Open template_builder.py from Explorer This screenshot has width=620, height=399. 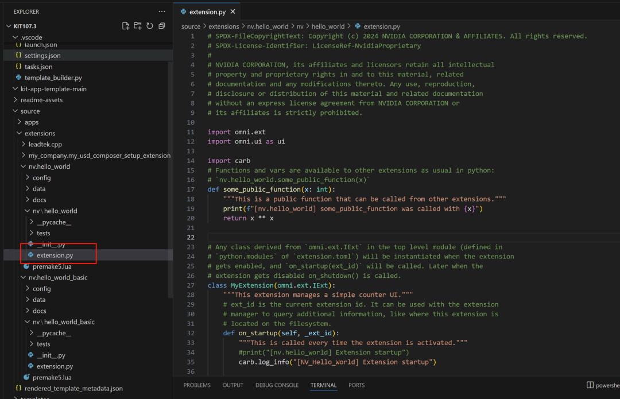53,78
